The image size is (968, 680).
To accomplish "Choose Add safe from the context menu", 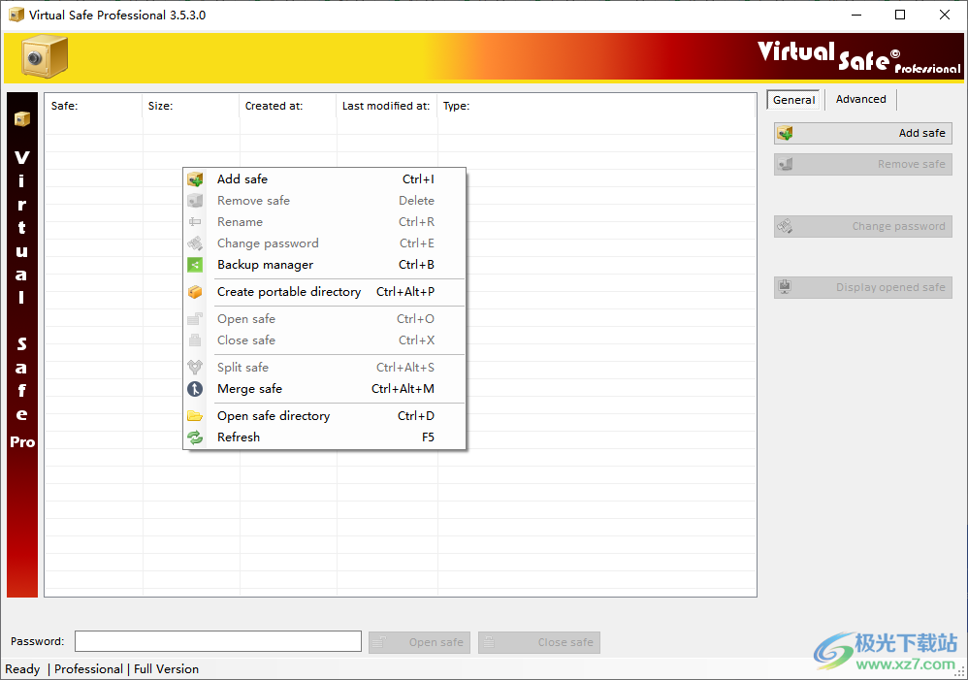I will tap(324, 179).
